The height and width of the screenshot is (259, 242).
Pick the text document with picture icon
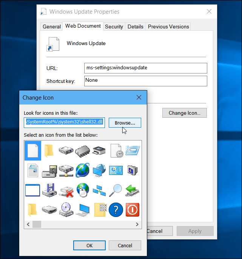click(33, 170)
